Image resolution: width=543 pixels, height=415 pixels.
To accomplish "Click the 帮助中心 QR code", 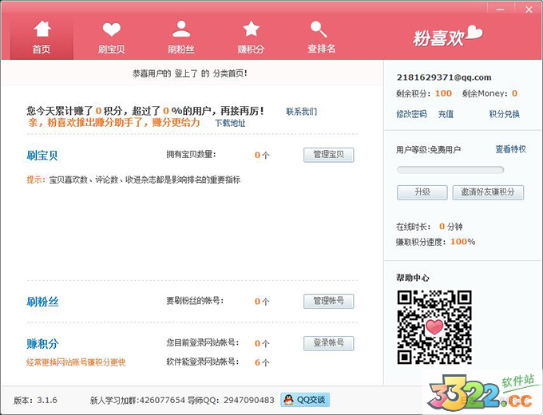I will (434, 327).
